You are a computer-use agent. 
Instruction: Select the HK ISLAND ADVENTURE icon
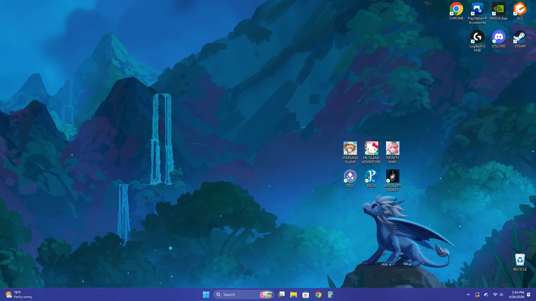[x=371, y=153]
